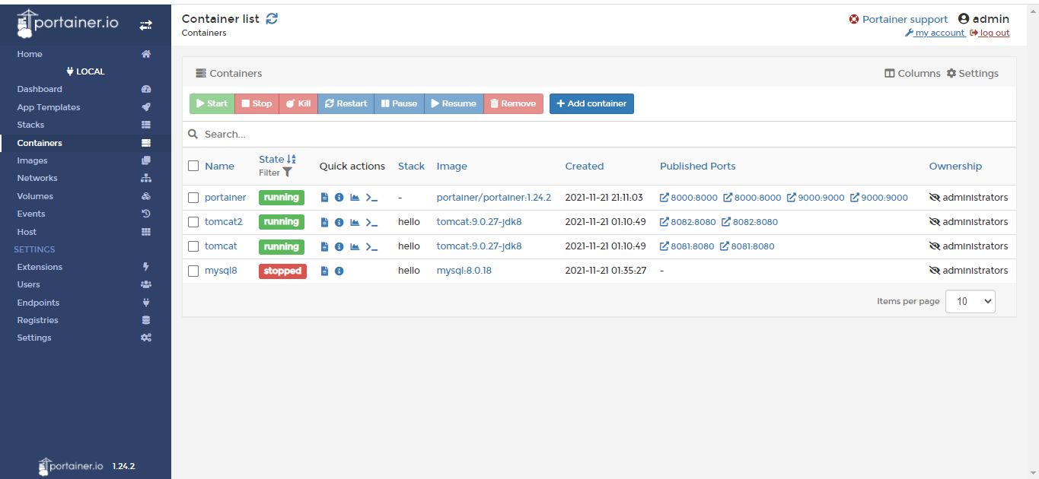Open Host in the sidebar
Image resolution: width=1039 pixels, height=479 pixels.
(x=85, y=232)
